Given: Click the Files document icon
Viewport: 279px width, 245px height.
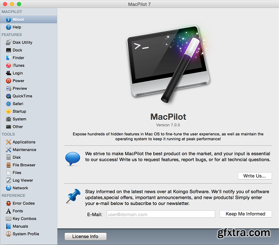Looking at the screenshot, I should coord(8,172).
